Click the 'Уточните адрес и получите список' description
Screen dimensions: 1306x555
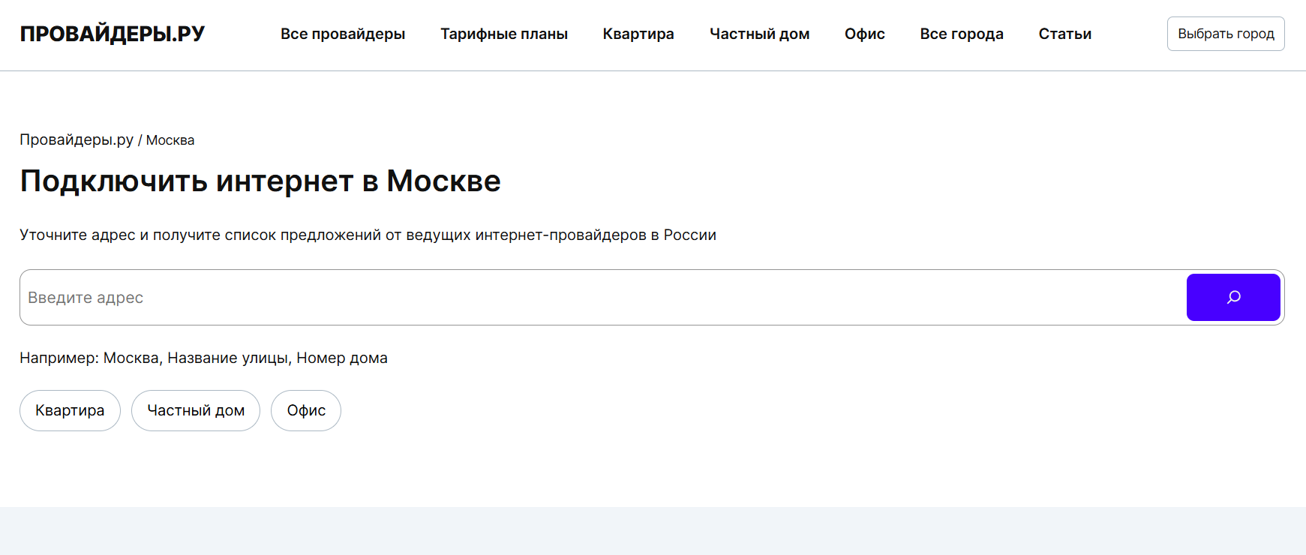click(x=368, y=235)
